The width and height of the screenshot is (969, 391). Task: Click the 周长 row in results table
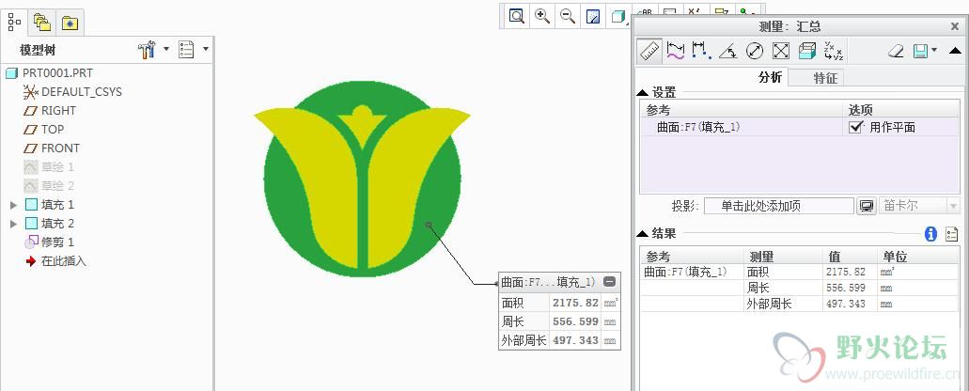(x=800, y=288)
